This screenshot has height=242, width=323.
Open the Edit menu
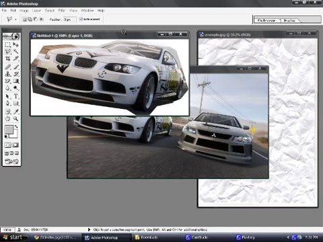[13, 11]
